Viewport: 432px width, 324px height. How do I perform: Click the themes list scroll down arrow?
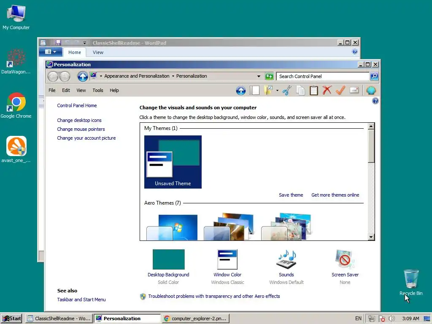click(x=371, y=237)
